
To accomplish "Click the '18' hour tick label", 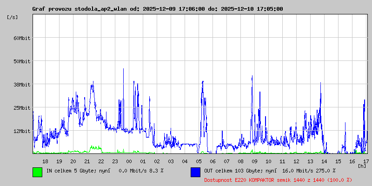I will tap(45, 161).
